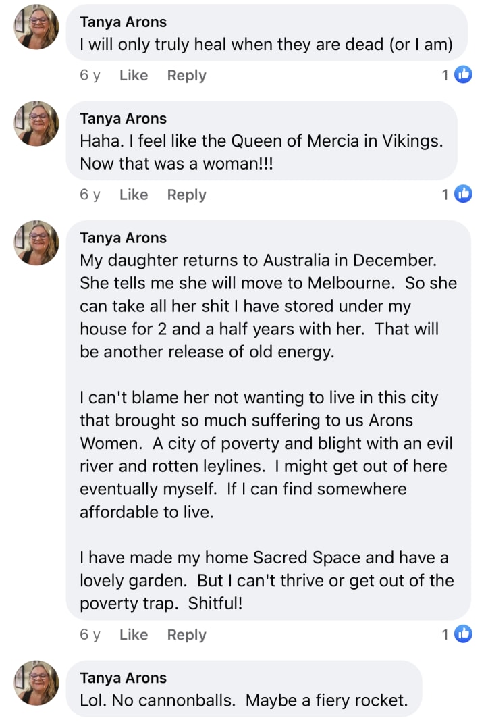Click the avatar next to the "No cannonballs" comment

coord(36,683)
